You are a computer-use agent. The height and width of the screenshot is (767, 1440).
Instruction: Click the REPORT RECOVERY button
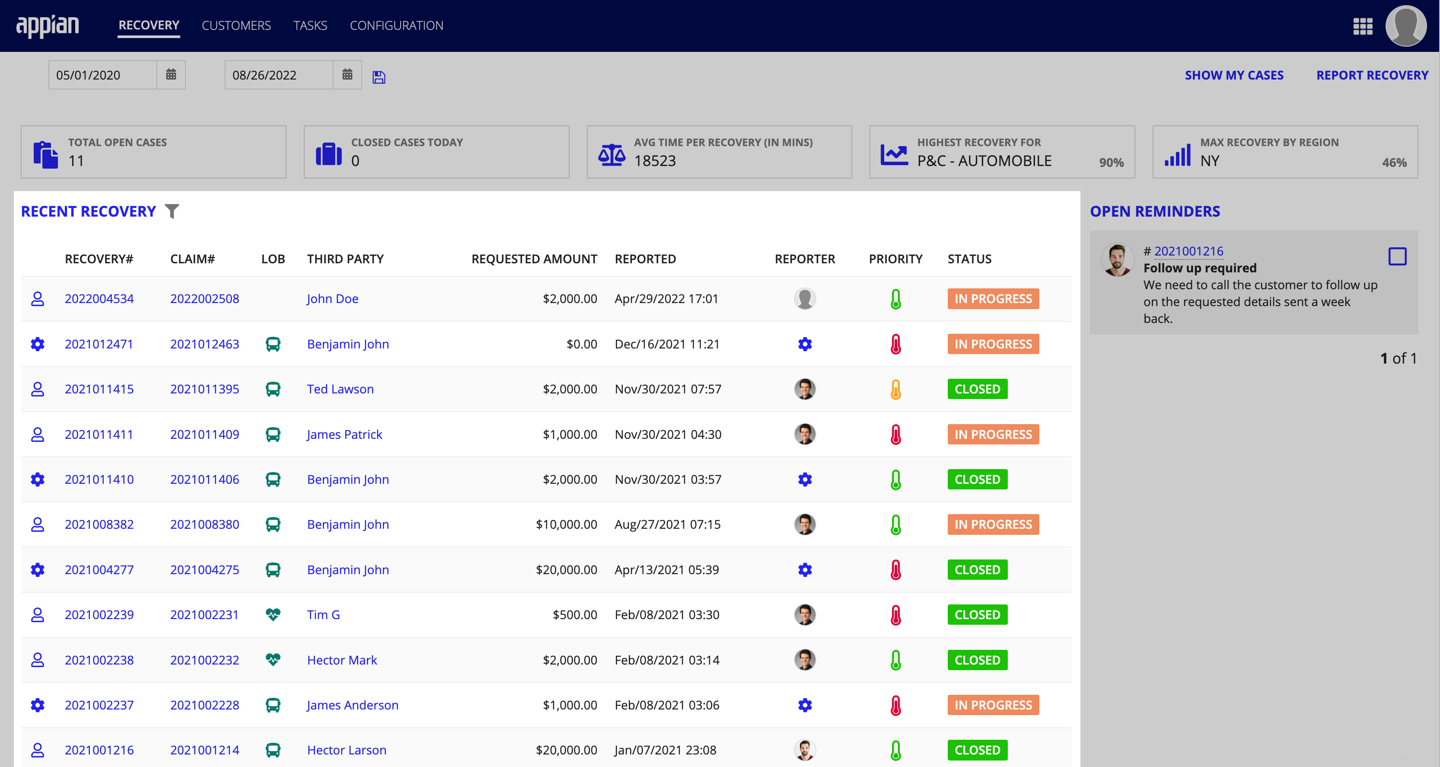coord(1373,74)
